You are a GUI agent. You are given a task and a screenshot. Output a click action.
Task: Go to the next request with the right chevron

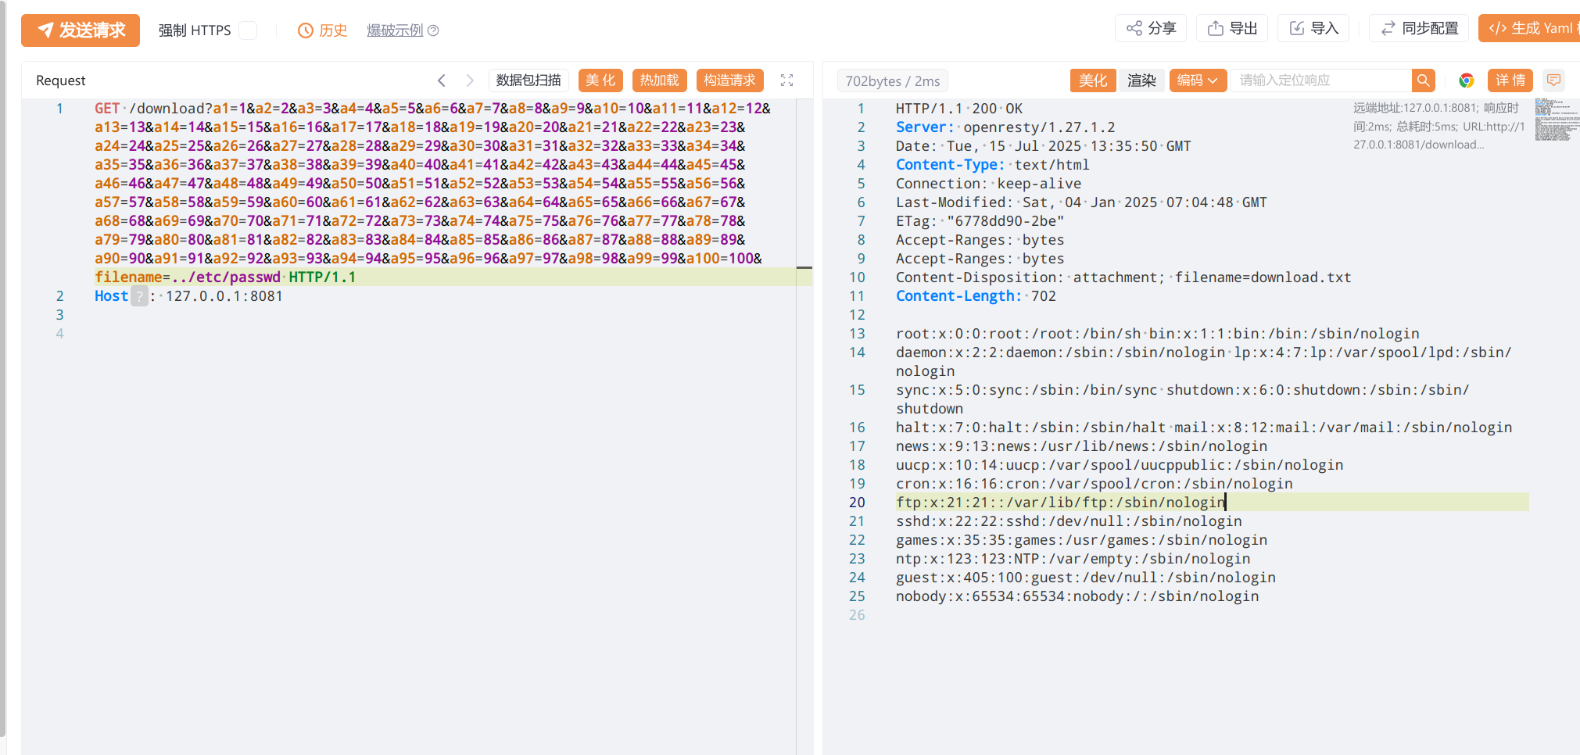tap(470, 81)
